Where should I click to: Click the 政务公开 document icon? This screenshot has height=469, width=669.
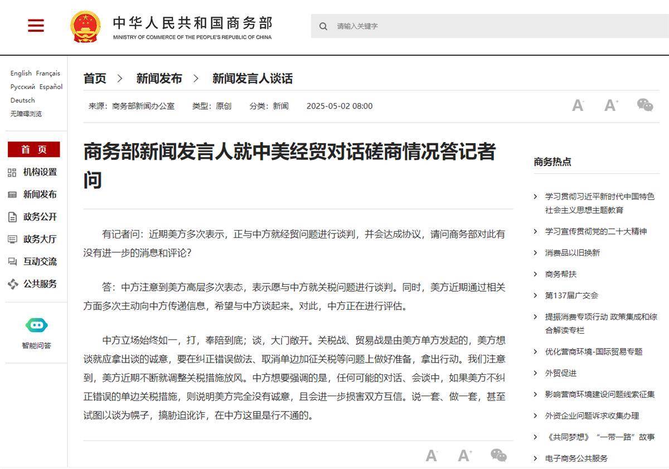11,217
